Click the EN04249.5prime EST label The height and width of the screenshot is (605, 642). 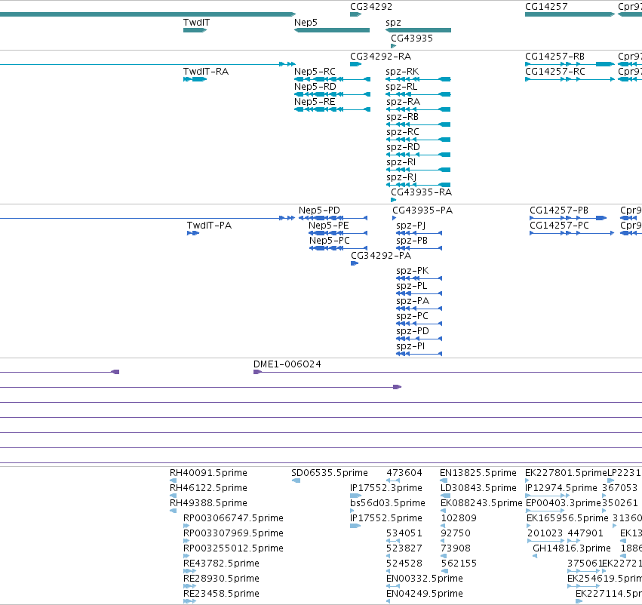click(x=424, y=594)
